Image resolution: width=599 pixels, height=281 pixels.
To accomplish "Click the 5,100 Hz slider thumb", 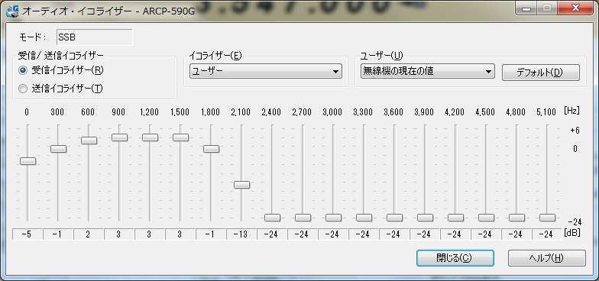I will pyautogui.click(x=547, y=218).
